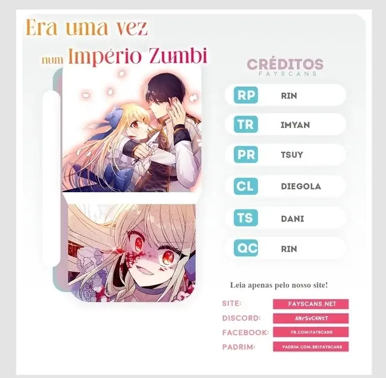386x378 pixels.
Task: Click the QC role badge
Action: point(246,248)
